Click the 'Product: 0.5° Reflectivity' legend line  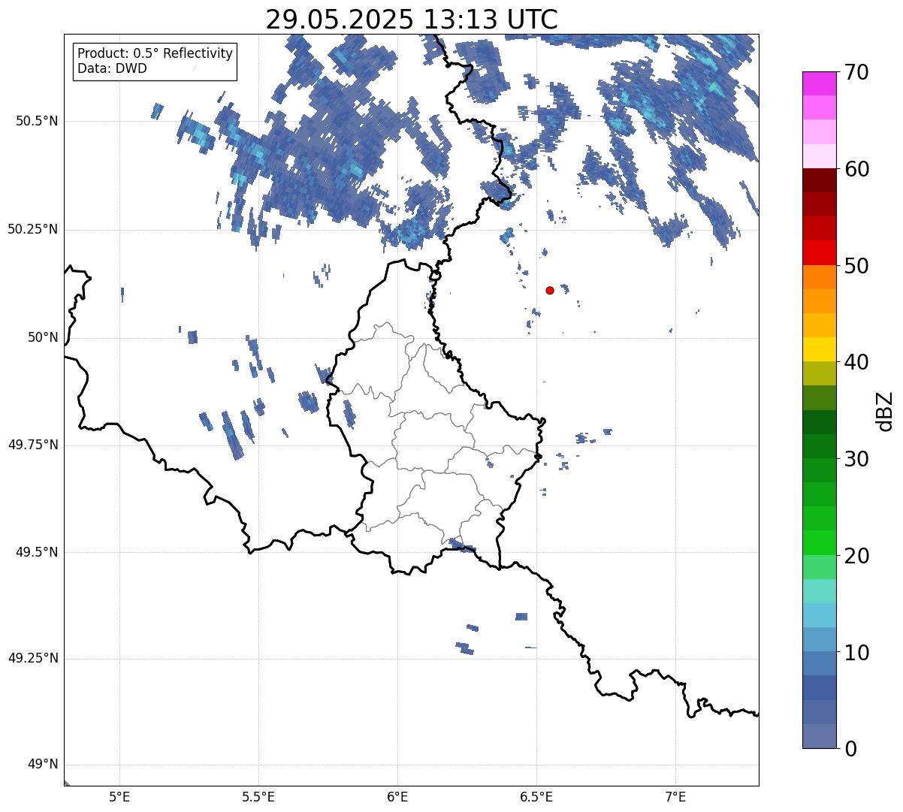(155, 54)
